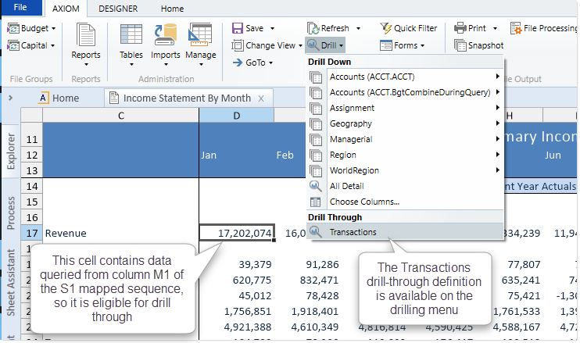The width and height of the screenshot is (580, 343).
Task: Click the Change View icon
Action: (x=238, y=45)
